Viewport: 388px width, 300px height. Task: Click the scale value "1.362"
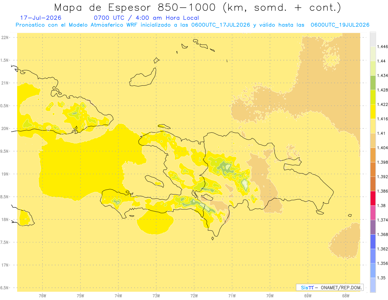click(x=382, y=249)
